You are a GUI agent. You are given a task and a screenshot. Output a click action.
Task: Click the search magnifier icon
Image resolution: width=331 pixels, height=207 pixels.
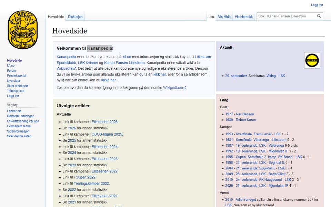(319, 16)
